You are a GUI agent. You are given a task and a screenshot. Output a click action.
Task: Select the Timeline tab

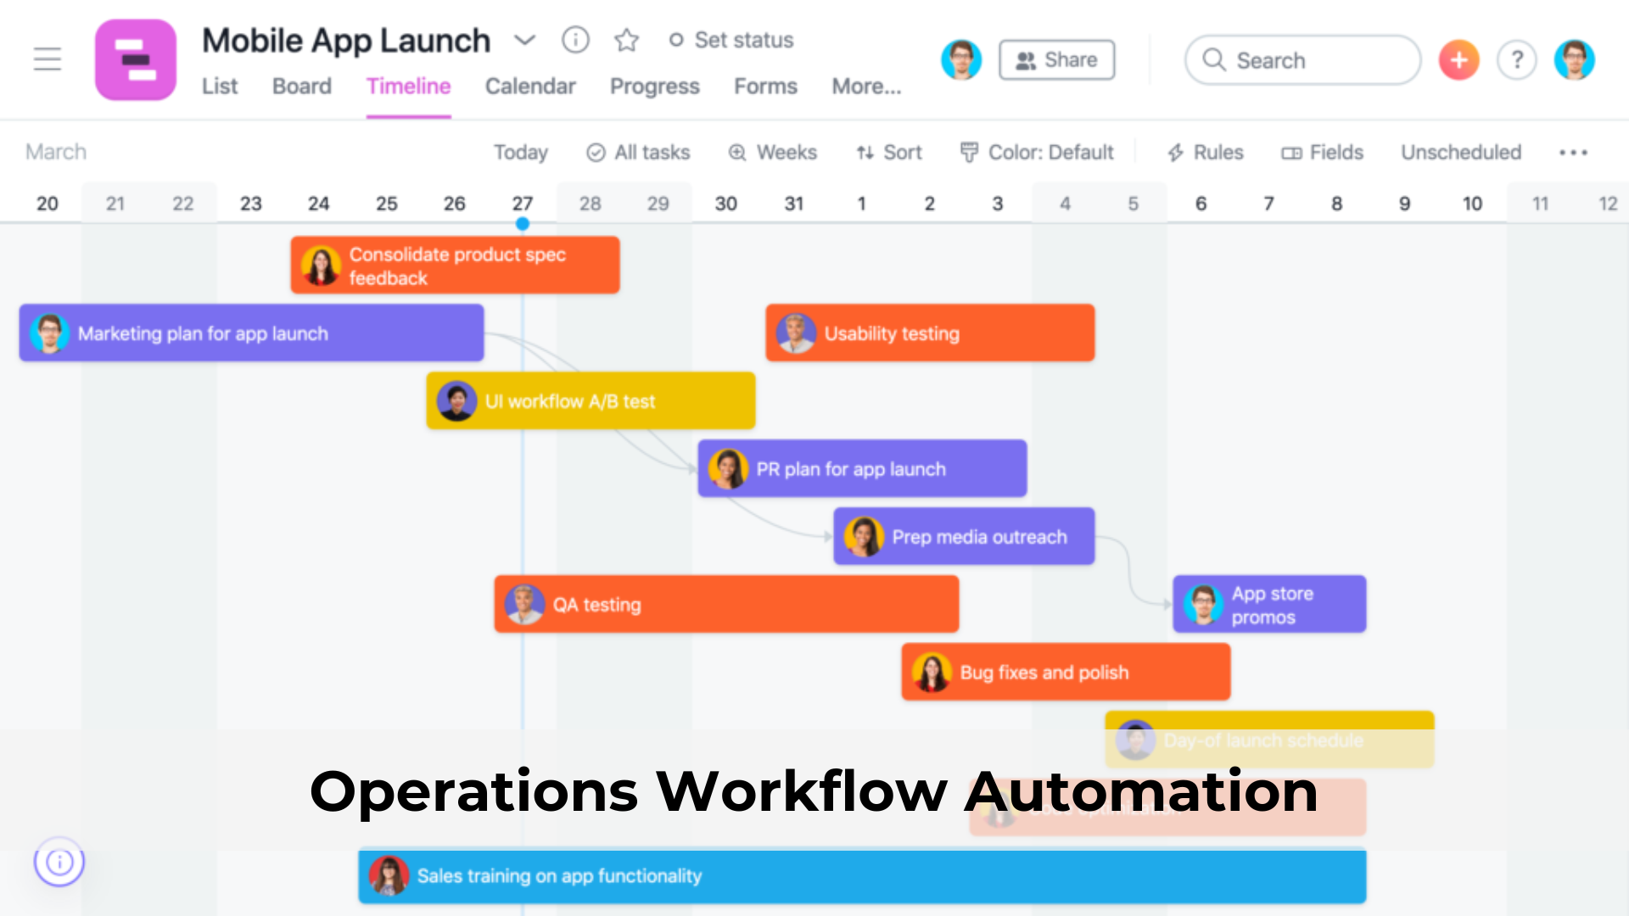(408, 87)
